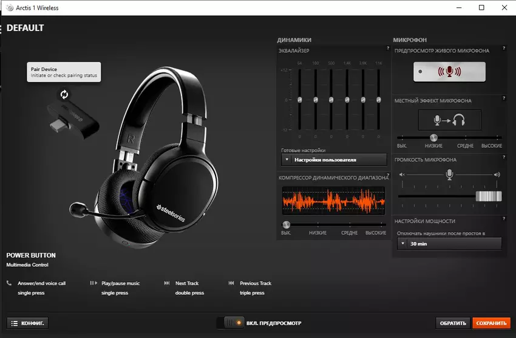
Task: Click the microphone icon above the volume slider
Action: [449, 174]
